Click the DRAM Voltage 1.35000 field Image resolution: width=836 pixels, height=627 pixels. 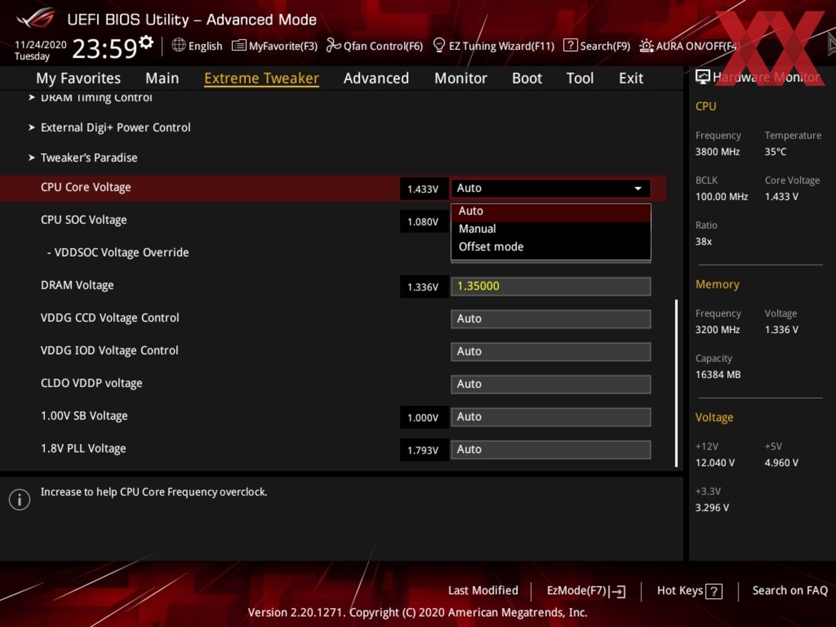[551, 286]
